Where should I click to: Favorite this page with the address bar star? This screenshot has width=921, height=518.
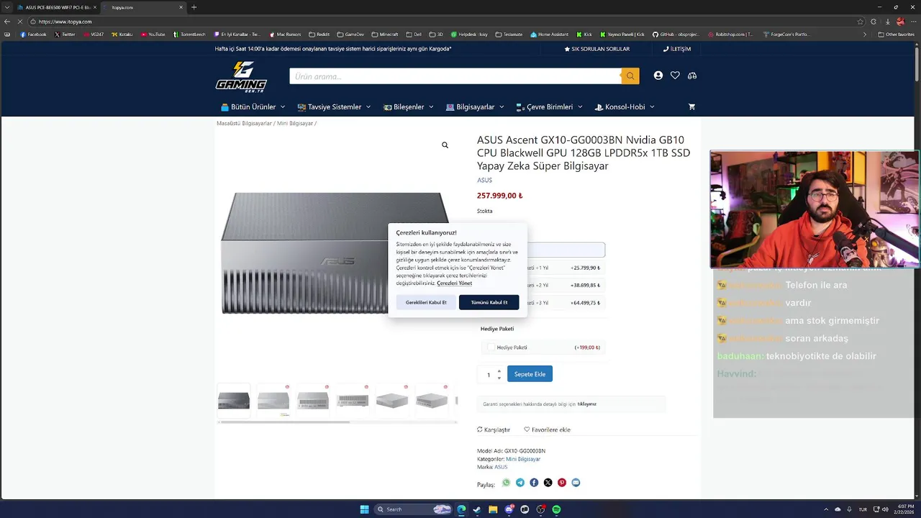click(x=861, y=22)
